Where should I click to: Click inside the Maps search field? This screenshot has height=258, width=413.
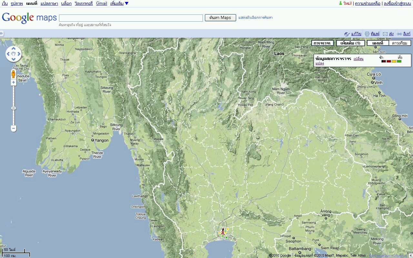click(x=131, y=18)
